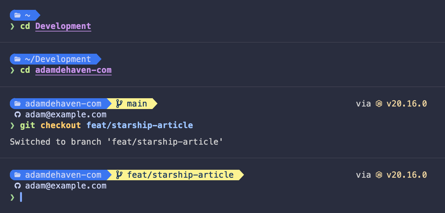The height and width of the screenshot is (213, 445).
Task: Open the underlined adamdehaven-com path
Action: tap(73, 70)
